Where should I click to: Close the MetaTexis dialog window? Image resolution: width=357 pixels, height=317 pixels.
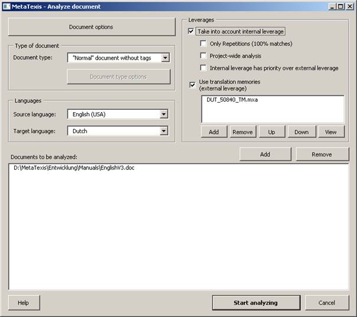pyautogui.click(x=350, y=6)
